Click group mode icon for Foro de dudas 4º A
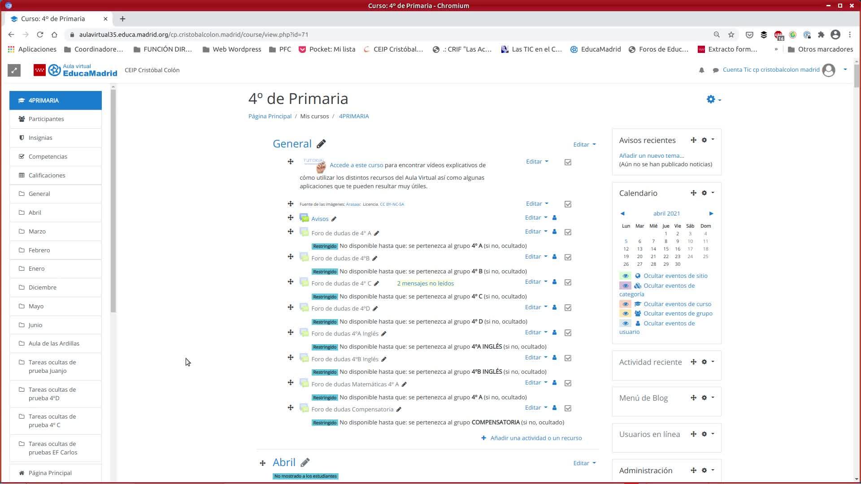 [x=554, y=232]
